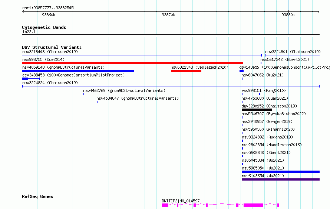Open the dgv328n152 (Chaisson2019) label

point(269,106)
